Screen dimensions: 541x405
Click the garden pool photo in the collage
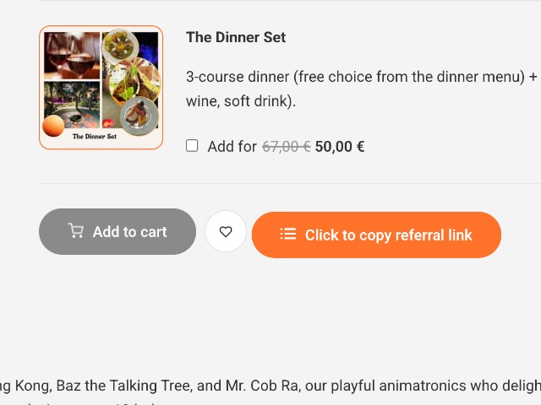pyautogui.click(x=73, y=100)
